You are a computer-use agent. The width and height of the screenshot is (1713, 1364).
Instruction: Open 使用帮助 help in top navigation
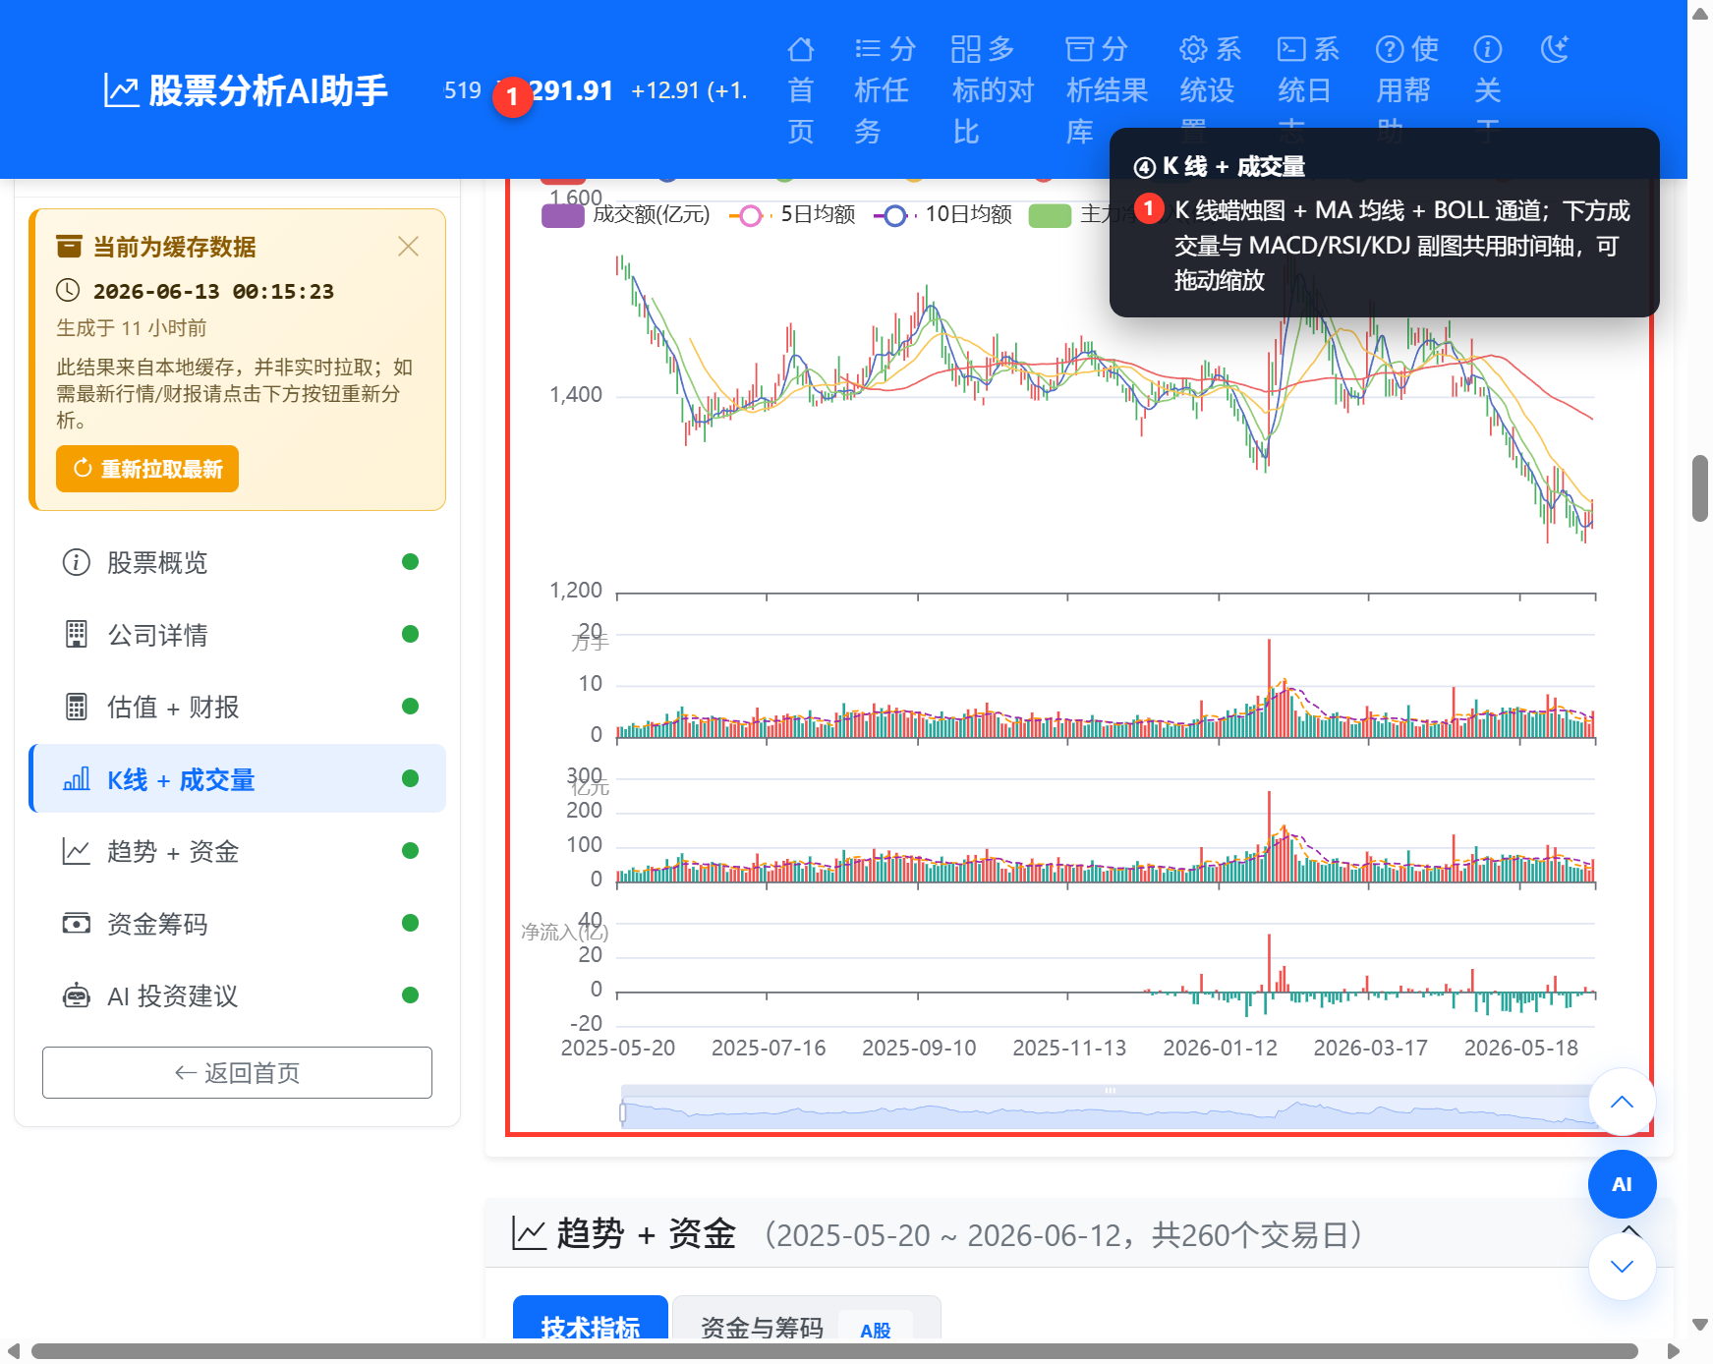click(1406, 89)
